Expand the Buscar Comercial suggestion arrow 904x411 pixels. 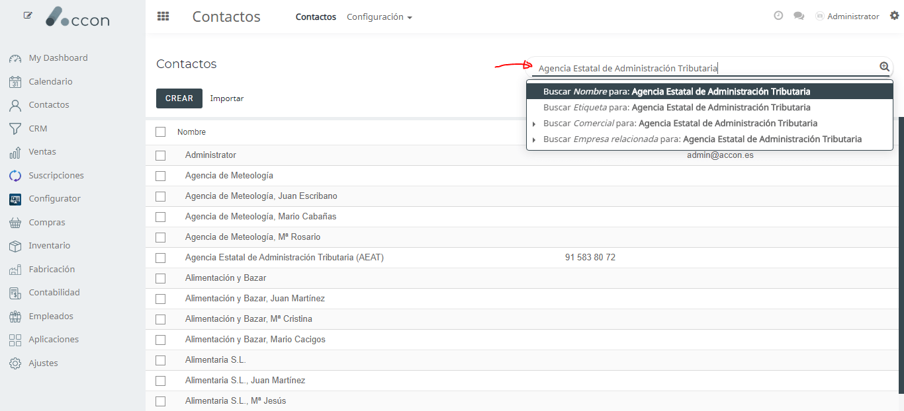tap(534, 124)
